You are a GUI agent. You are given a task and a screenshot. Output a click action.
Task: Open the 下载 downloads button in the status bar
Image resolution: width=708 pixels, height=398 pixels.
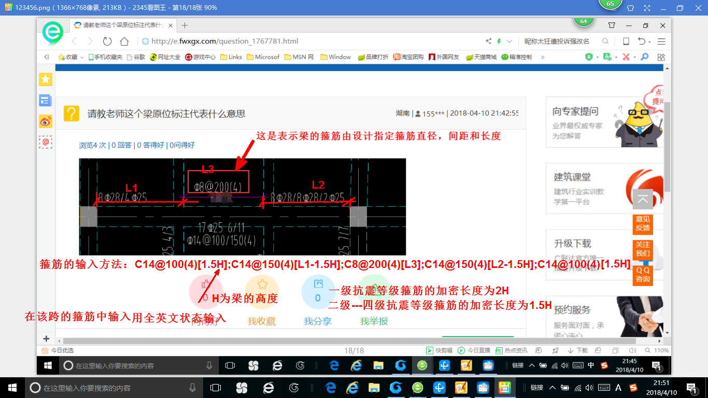point(577,350)
